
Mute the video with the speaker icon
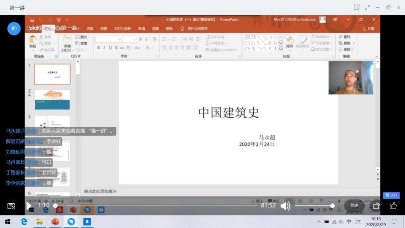285,206
